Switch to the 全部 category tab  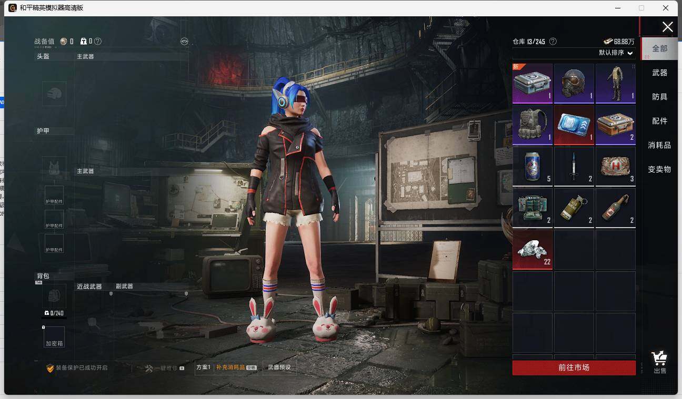[x=659, y=48]
